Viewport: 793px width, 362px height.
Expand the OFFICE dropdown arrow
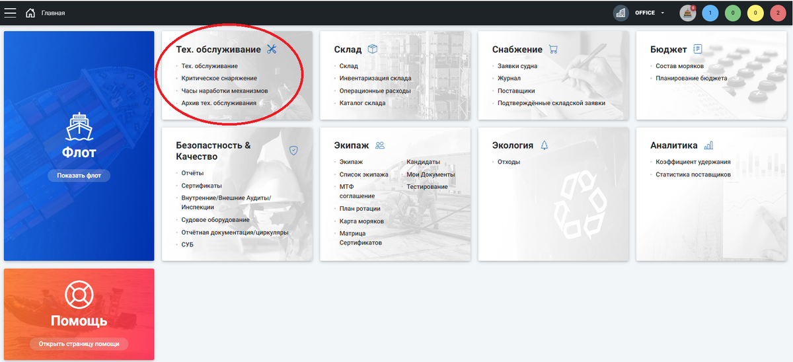tap(662, 13)
